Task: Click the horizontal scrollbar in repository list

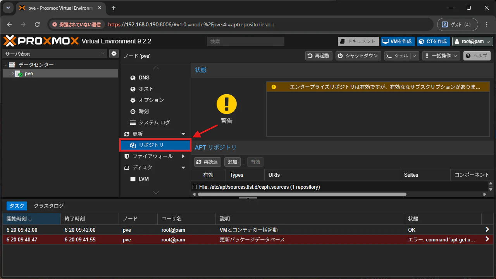Action: click(302, 194)
